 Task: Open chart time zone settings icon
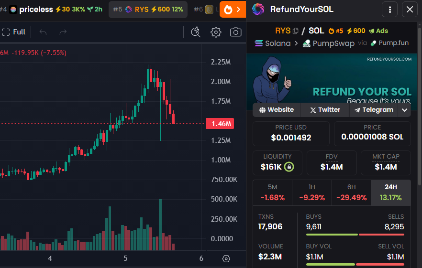[226, 258]
